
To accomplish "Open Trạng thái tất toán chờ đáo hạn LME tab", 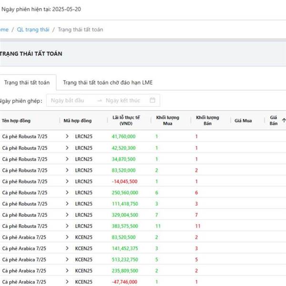I will 108,82.
